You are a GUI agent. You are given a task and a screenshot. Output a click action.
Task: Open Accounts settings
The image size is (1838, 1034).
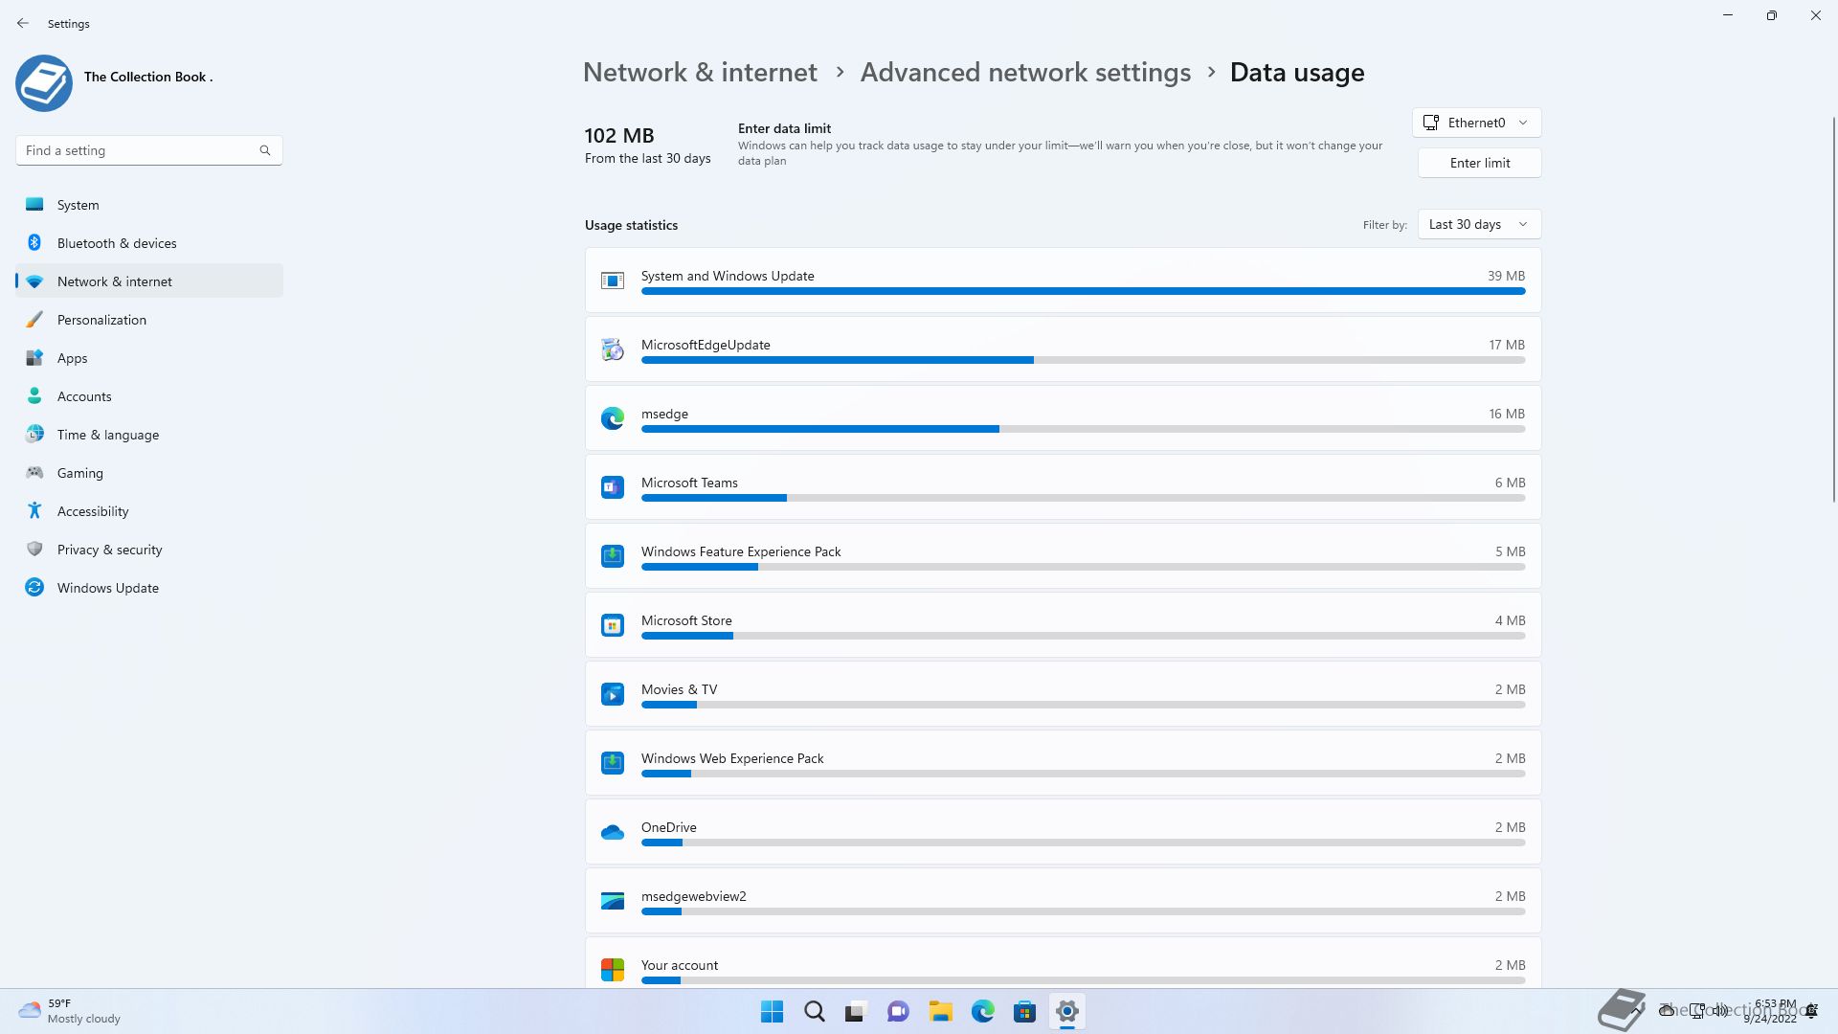click(149, 396)
